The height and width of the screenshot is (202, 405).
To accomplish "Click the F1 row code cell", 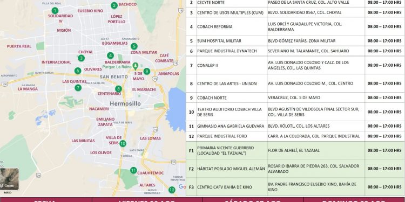I will click(x=191, y=150).
